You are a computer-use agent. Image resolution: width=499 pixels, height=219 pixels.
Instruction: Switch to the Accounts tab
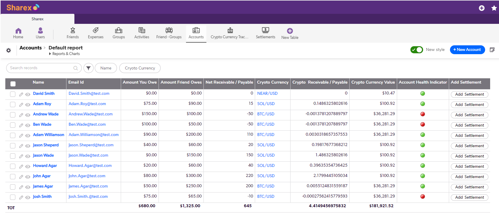point(196,33)
